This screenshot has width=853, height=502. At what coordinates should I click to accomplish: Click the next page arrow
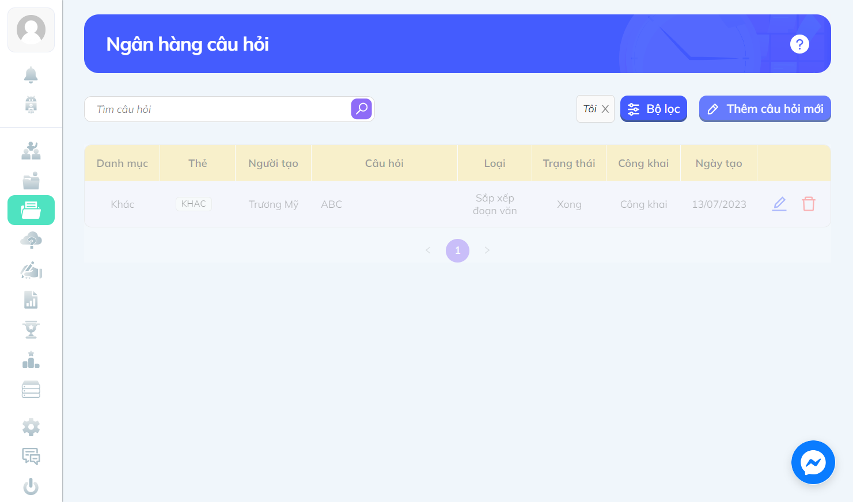[x=487, y=250]
